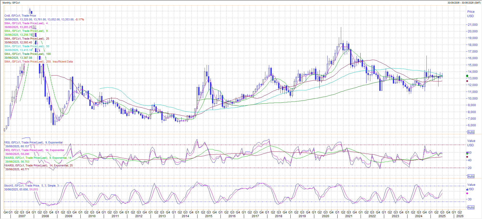Select the RSI 9 Exponential legend entry
Screen dimensions: 482x219
click(x=34, y=142)
